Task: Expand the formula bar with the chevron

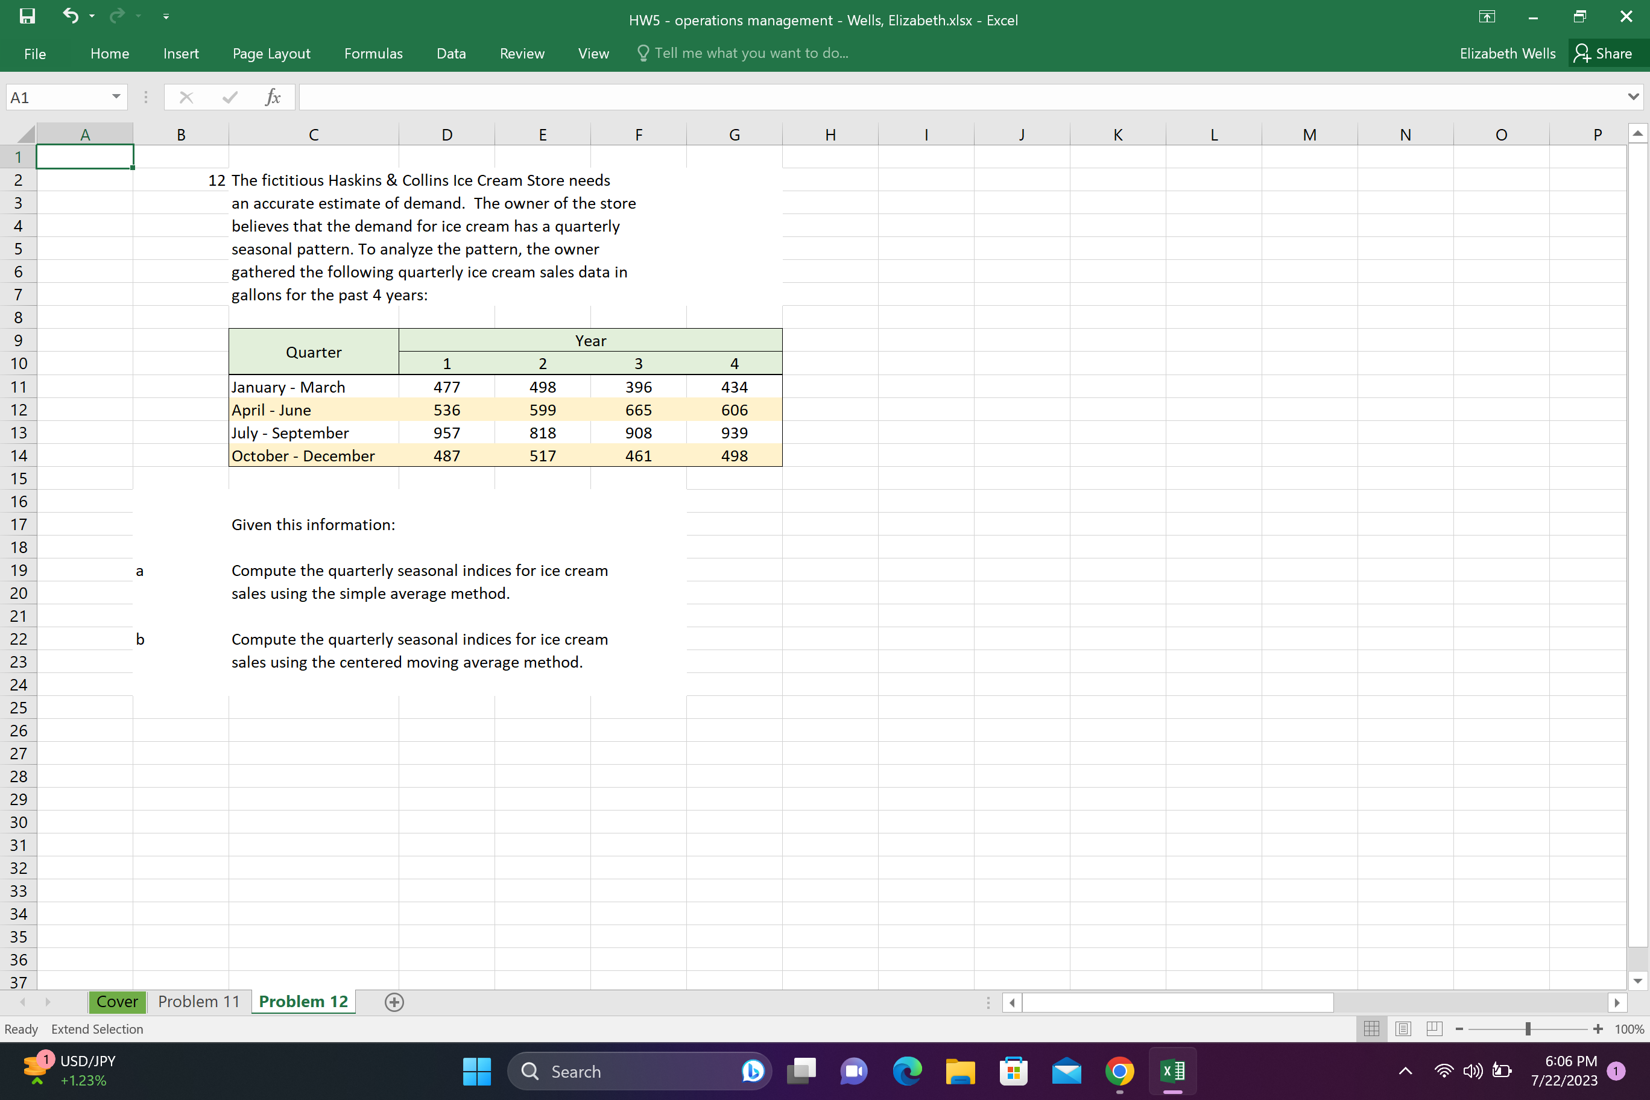Action: [1633, 97]
